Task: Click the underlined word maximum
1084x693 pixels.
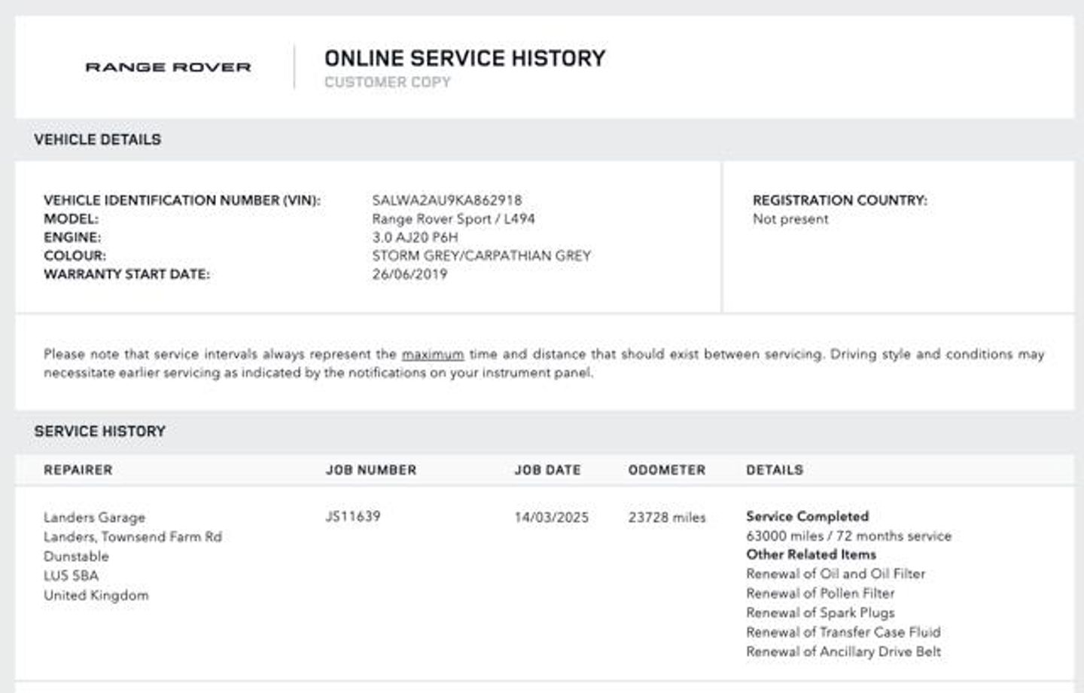Action: pos(432,354)
